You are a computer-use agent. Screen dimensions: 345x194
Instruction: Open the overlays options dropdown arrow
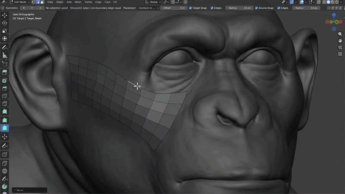coord(306,2)
